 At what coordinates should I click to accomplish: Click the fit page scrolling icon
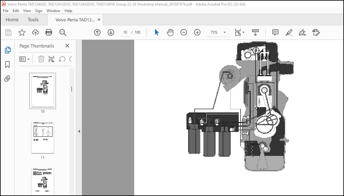(238, 32)
